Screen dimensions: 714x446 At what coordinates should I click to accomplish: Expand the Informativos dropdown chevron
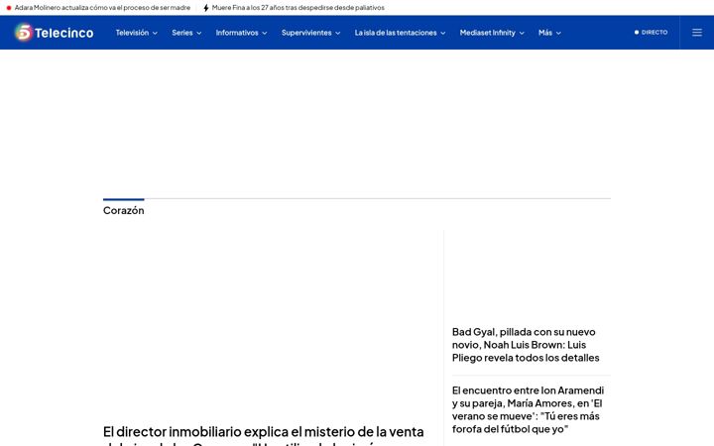point(265,34)
